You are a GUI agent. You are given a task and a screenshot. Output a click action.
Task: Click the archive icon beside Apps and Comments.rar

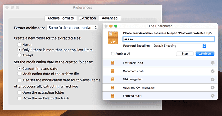113,87
